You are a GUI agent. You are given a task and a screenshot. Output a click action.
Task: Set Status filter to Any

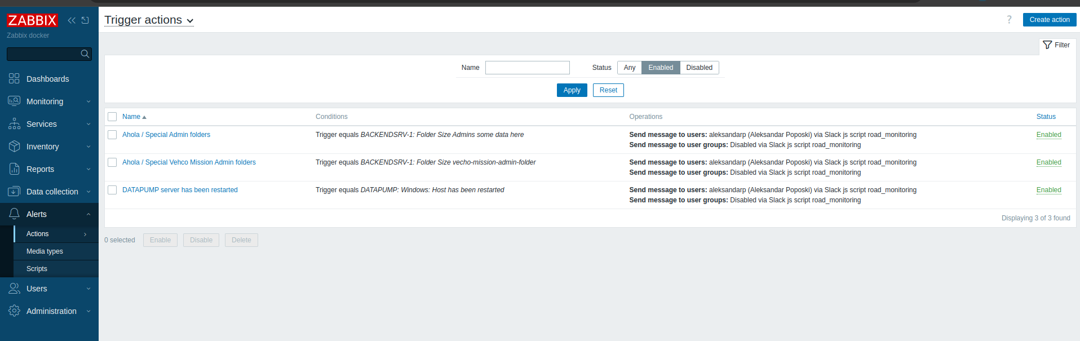(x=630, y=68)
